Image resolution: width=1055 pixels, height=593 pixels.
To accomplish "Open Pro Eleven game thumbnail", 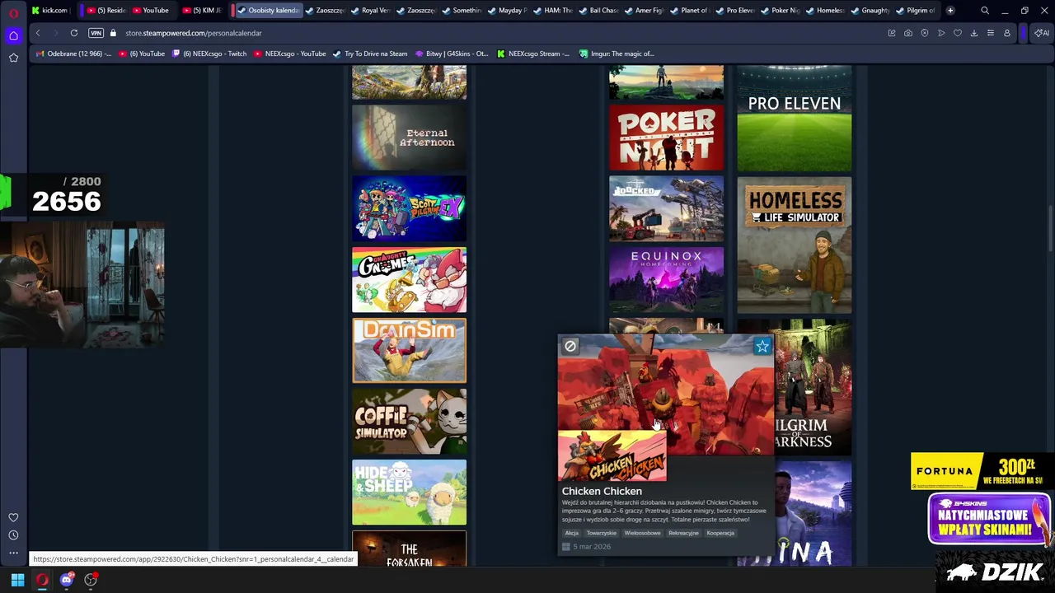I will 794,118.
